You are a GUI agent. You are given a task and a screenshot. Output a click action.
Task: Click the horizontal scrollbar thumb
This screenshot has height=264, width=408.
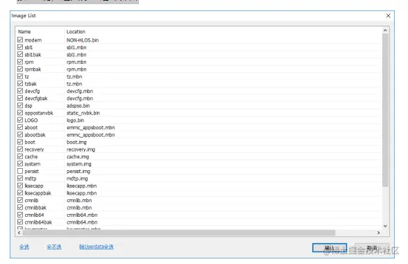(179, 233)
